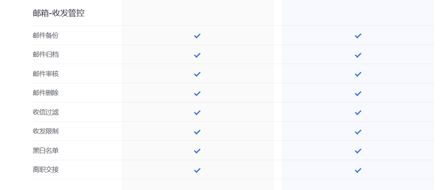Click the 收发限制 checkmark in first plan column
The width and height of the screenshot is (440, 190).
(197, 132)
